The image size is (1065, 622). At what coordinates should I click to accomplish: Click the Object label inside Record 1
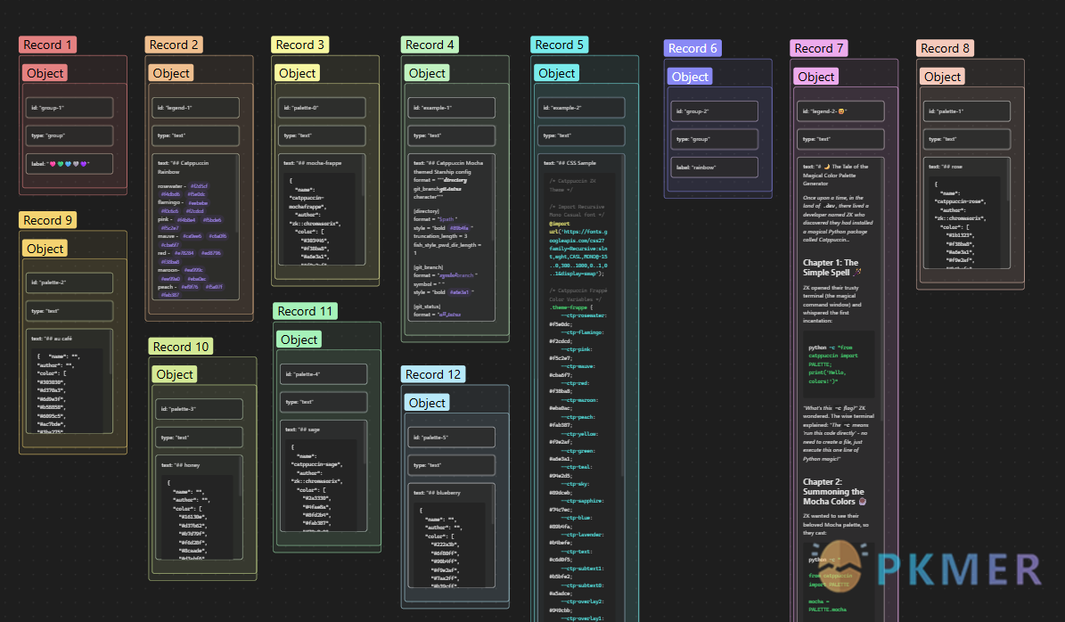point(45,73)
